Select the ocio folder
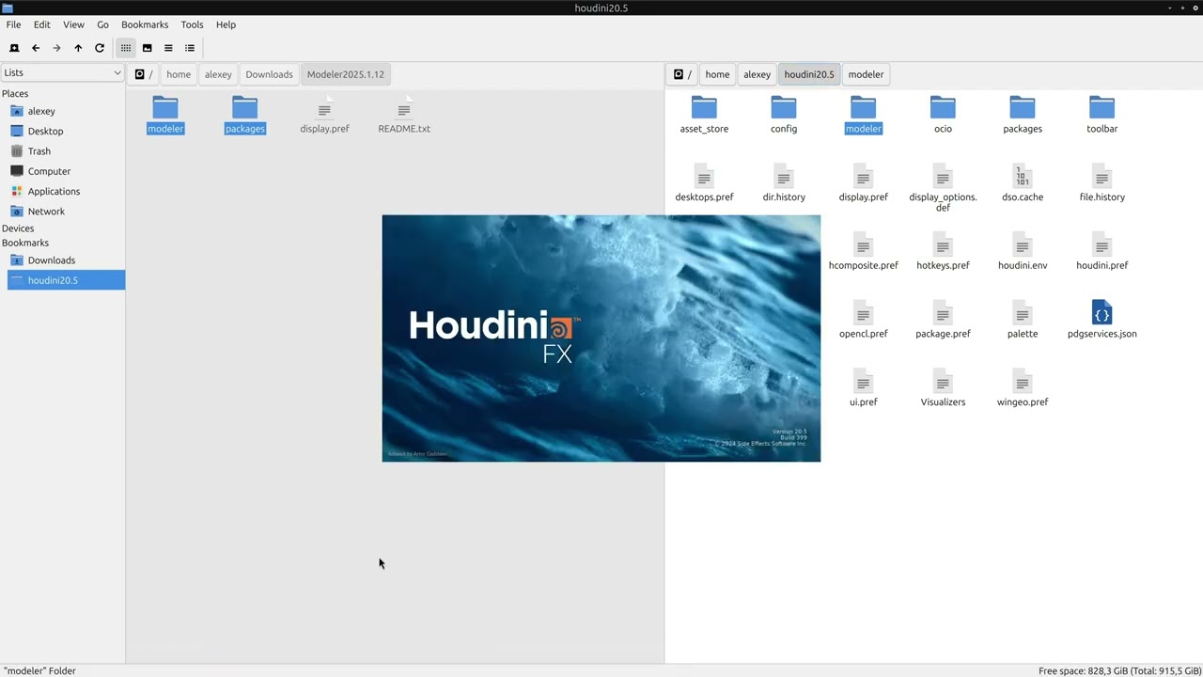This screenshot has width=1203, height=677. pos(943,115)
